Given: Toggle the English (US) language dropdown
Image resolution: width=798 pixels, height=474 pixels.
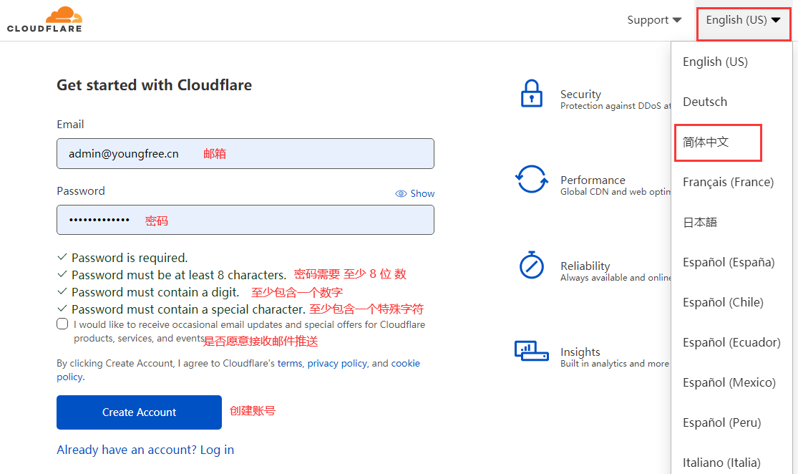Looking at the screenshot, I should coord(743,20).
